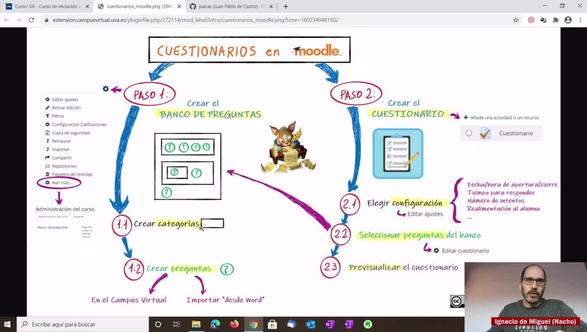Image resolution: width=587 pixels, height=332 pixels.
Task: Open the Chrome three-dot menu
Action: [581, 20]
